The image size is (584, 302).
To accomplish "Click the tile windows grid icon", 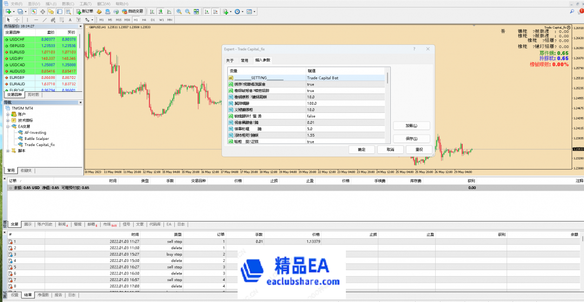I will [196, 11].
